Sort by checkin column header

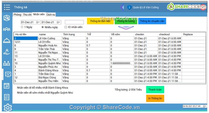point(146,34)
